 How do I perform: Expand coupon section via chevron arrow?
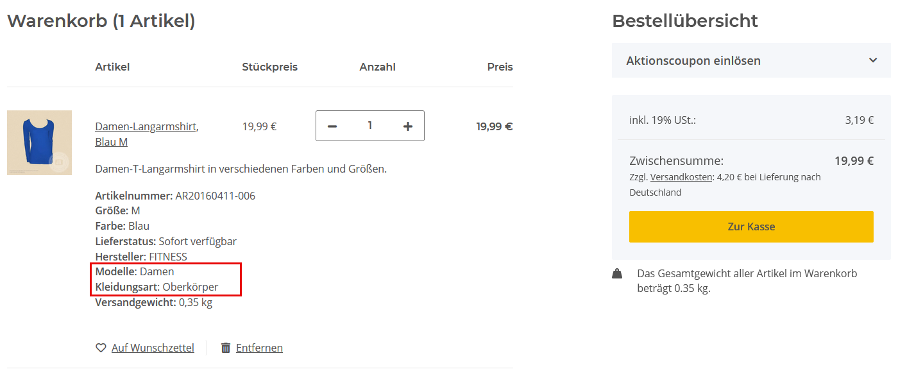[873, 60]
